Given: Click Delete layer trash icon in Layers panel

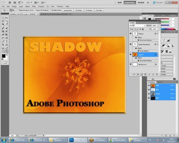Looking at the screenshot, I should (x=157, y=74).
